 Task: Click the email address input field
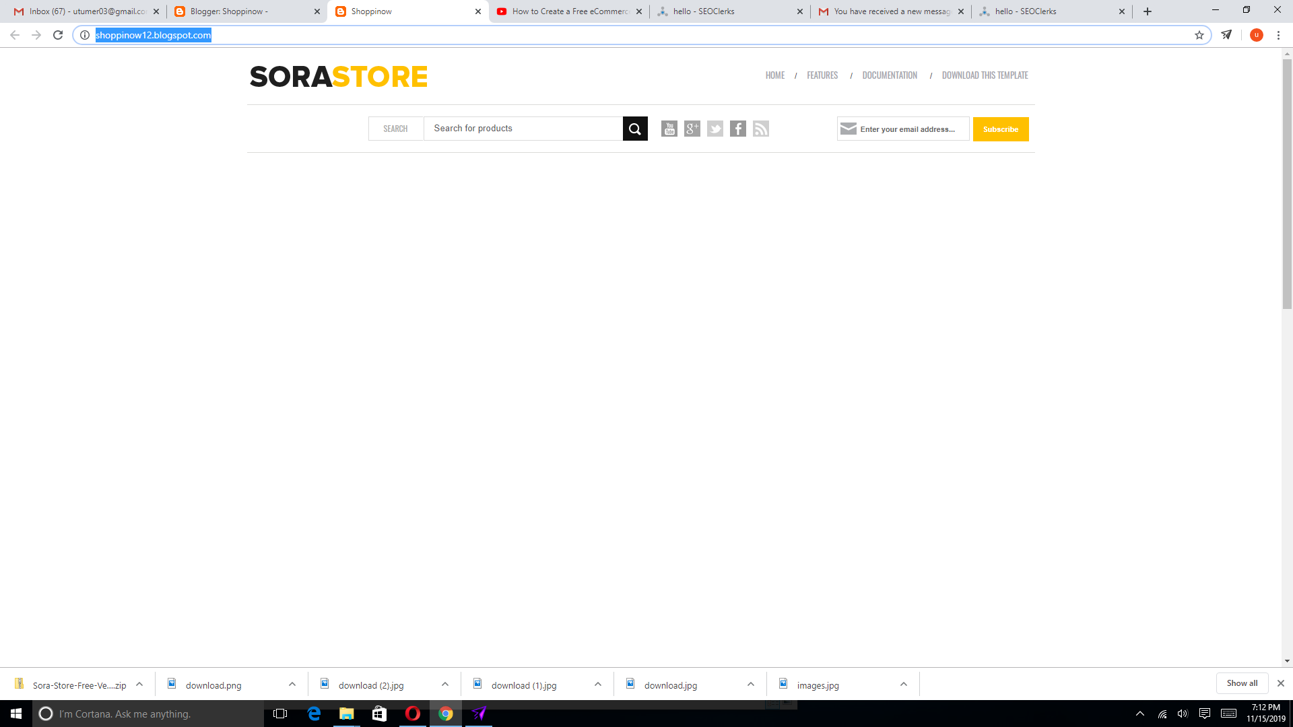pos(909,129)
